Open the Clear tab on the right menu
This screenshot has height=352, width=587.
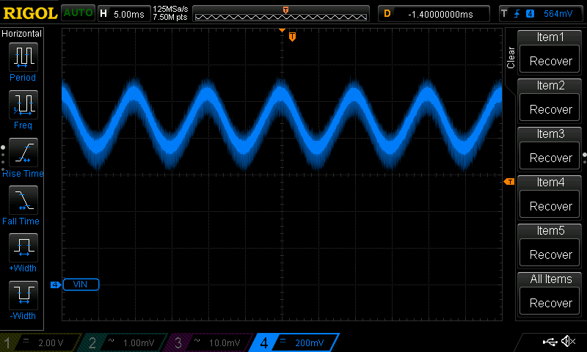point(511,58)
